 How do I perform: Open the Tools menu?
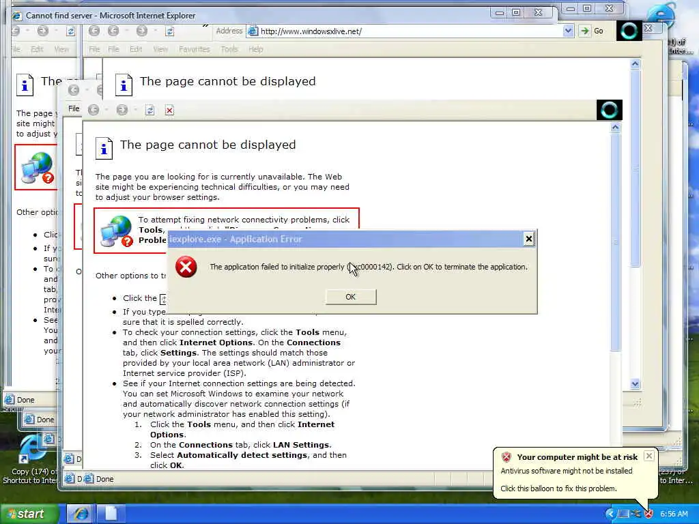click(229, 49)
